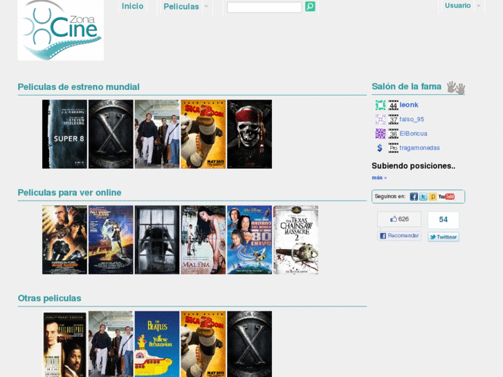This screenshot has height=377, width=503.
Task: Open the Usuario menu item
Action: (x=458, y=6)
